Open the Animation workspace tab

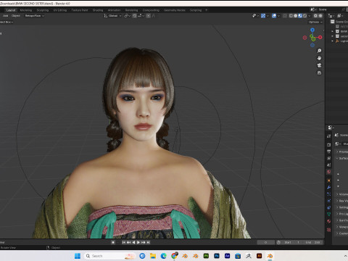click(114, 10)
